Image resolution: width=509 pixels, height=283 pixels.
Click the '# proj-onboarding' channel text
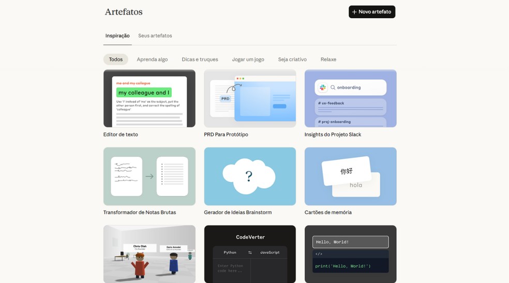334,122
